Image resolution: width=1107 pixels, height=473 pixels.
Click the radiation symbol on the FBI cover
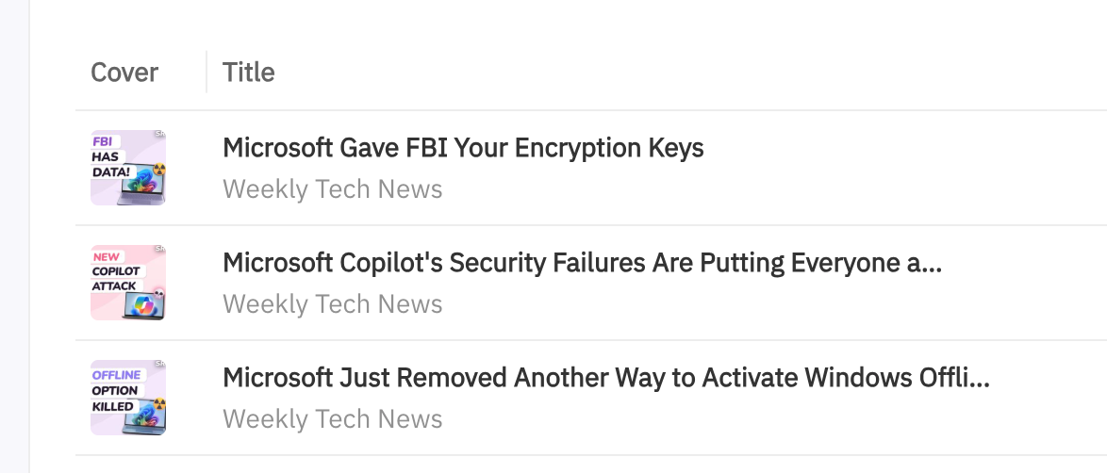(x=158, y=171)
